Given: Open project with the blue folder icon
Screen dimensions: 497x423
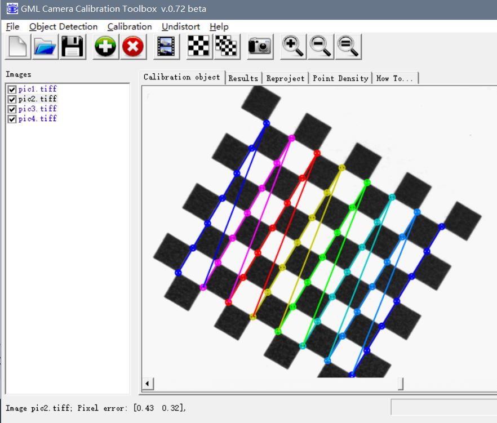Looking at the screenshot, I should [45, 47].
